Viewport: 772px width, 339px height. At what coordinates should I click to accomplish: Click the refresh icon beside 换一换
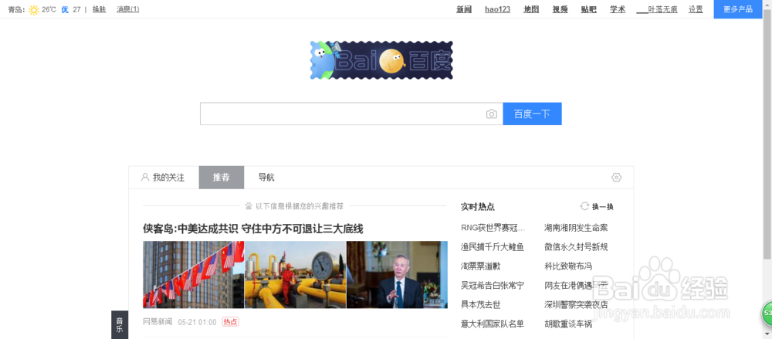pos(584,206)
